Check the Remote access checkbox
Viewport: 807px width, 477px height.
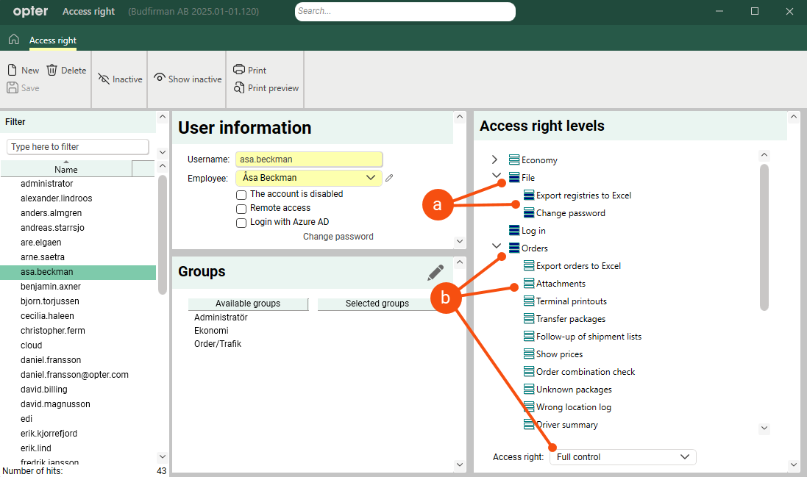241,209
